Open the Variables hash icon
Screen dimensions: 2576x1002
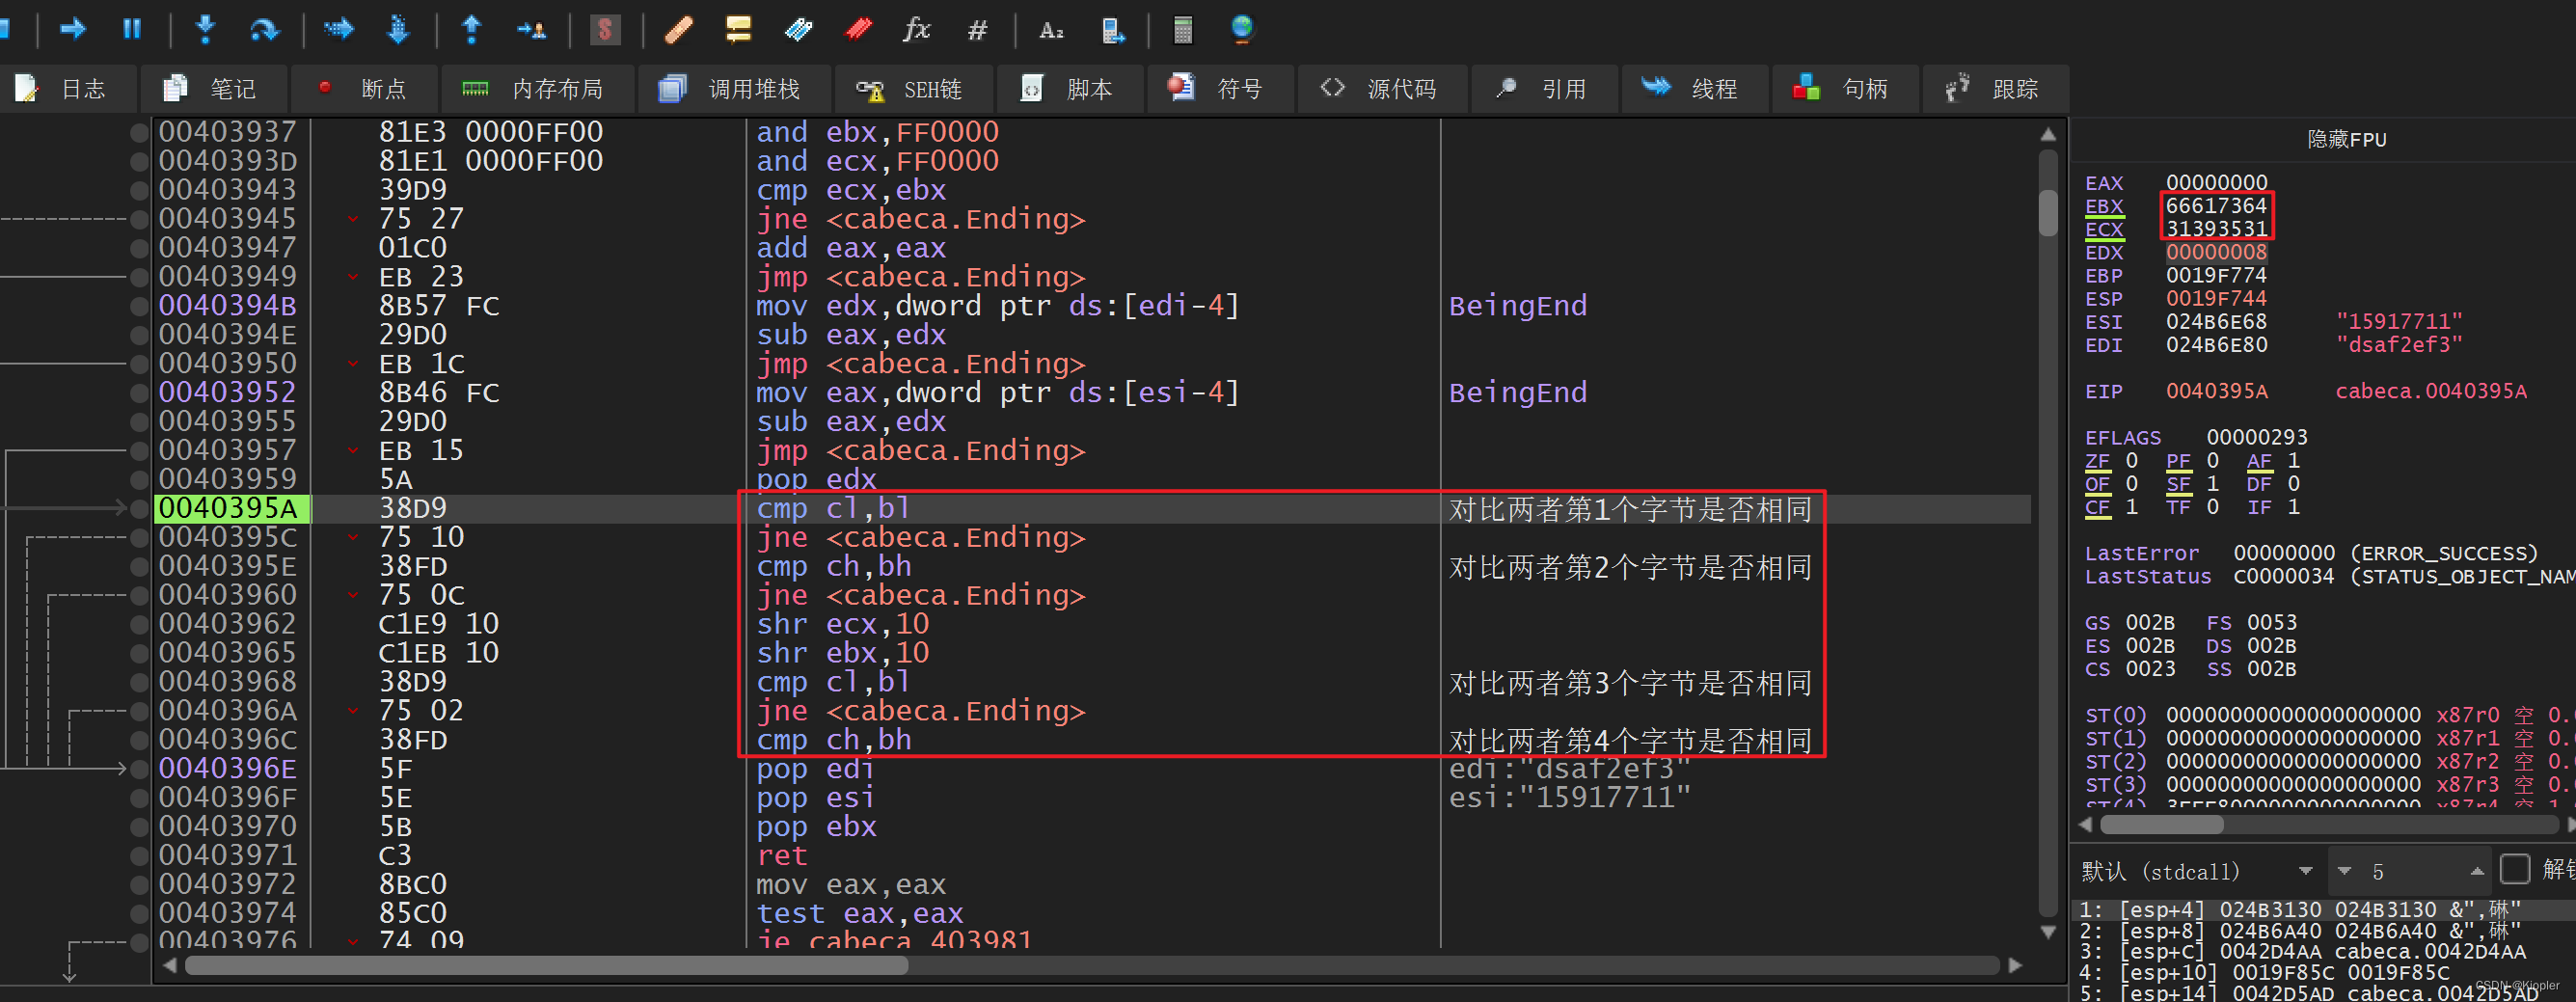(x=977, y=29)
